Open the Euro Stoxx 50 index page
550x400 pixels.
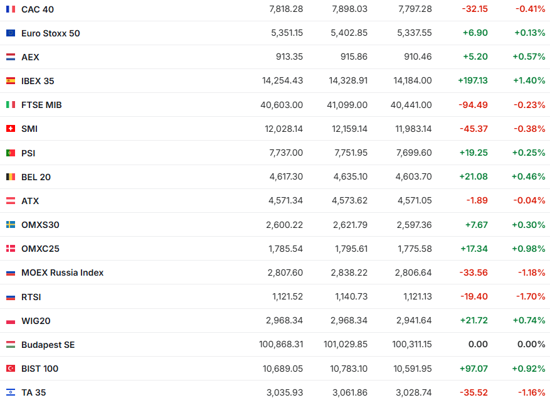tap(50, 33)
